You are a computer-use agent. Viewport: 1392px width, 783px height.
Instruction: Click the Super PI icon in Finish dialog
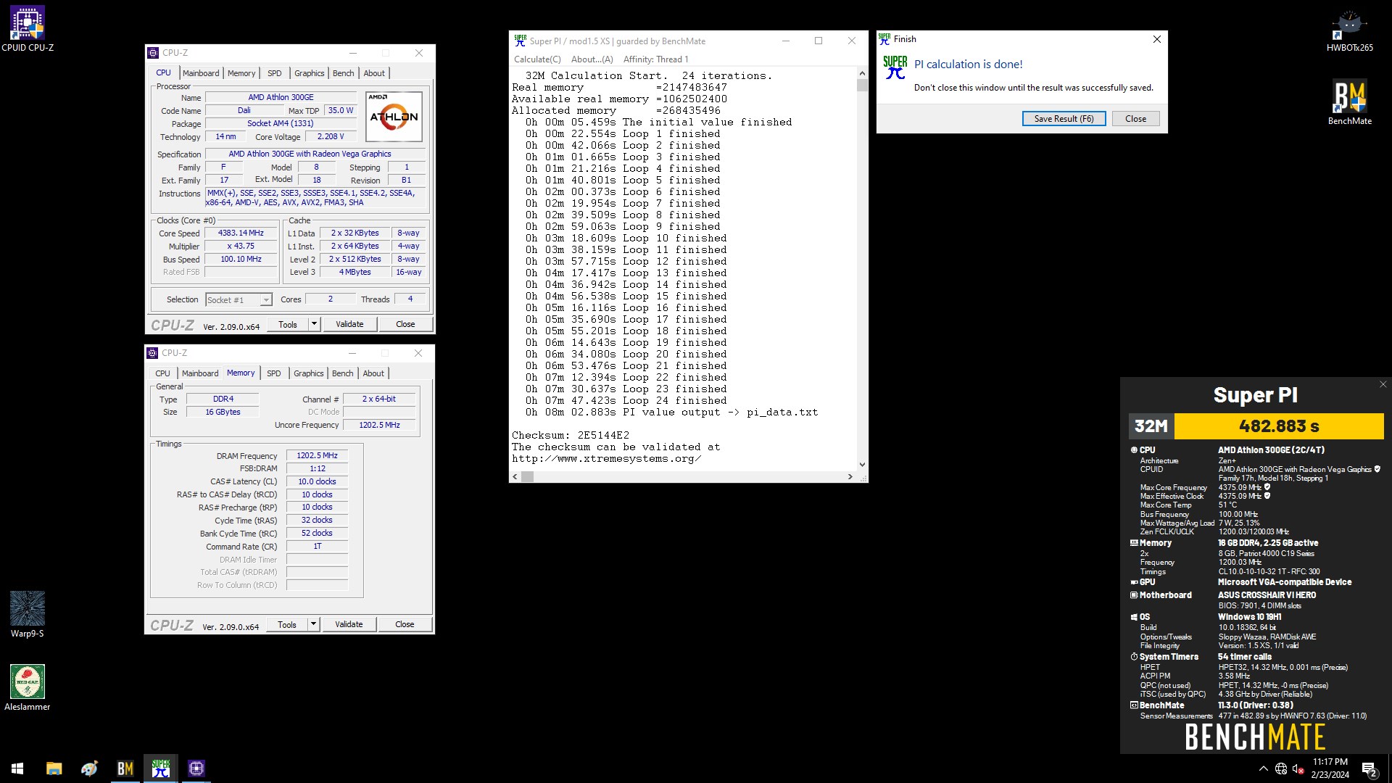pyautogui.click(x=895, y=67)
